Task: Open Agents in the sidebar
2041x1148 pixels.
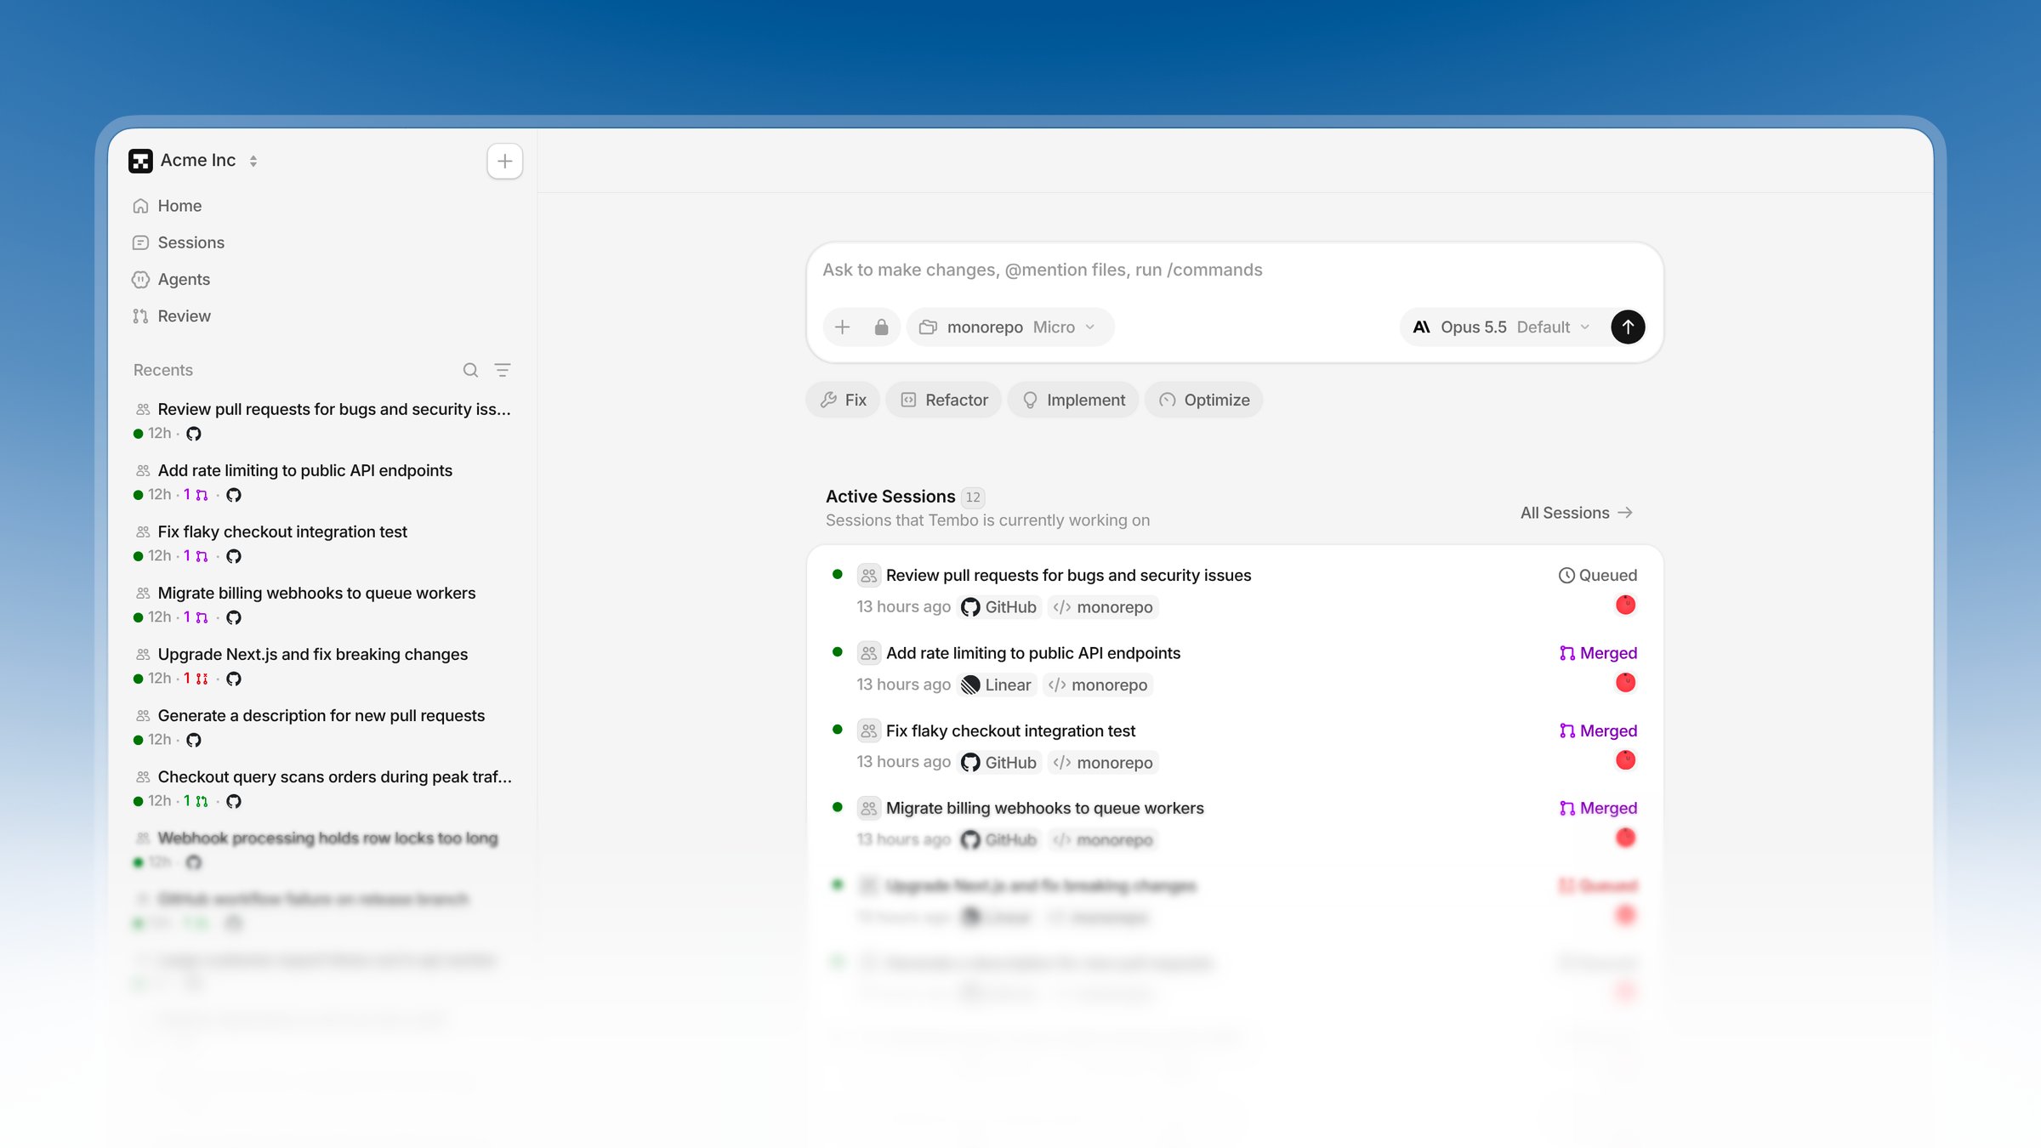Action: (x=184, y=279)
